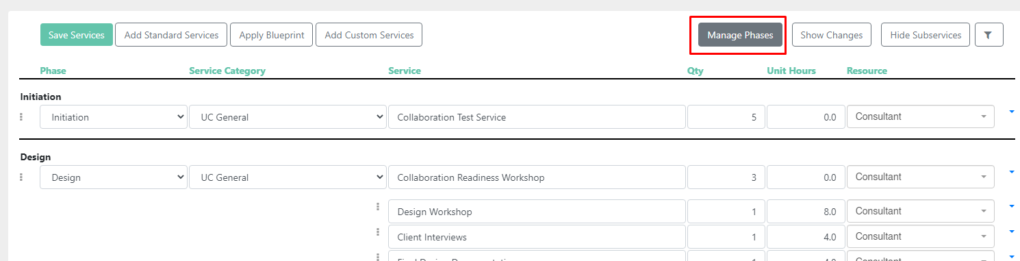Expand the Design phase dropdown
This screenshot has height=261, width=1020.
tap(114, 177)
